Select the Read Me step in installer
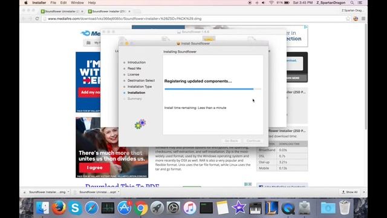 click(134, 68)
